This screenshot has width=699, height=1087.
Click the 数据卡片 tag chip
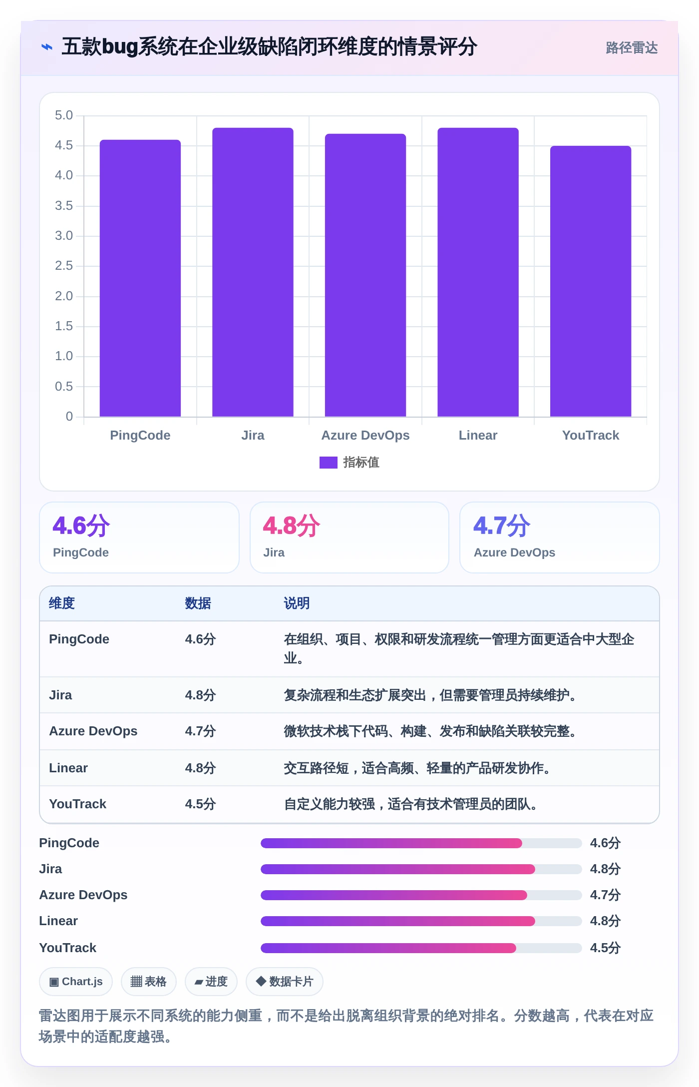(285, 982)
